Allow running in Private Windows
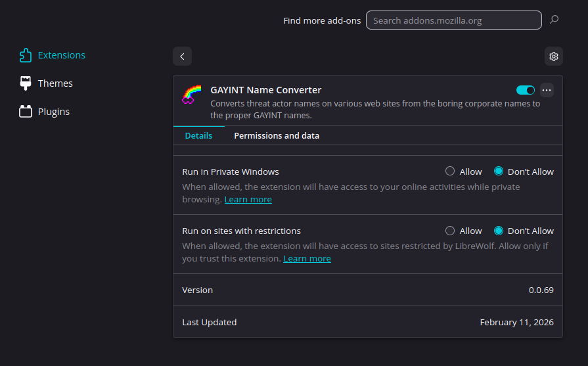The width and height of the screenshot is (588, 366). (x=450, y=172)
